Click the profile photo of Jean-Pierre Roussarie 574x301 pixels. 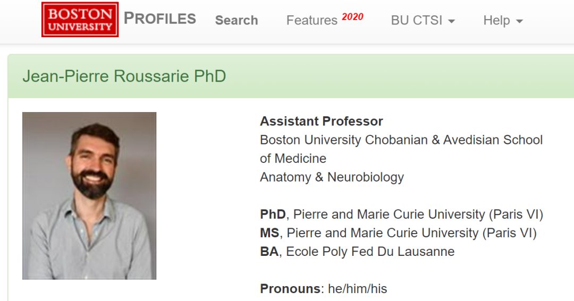click(x=89, y=196)
